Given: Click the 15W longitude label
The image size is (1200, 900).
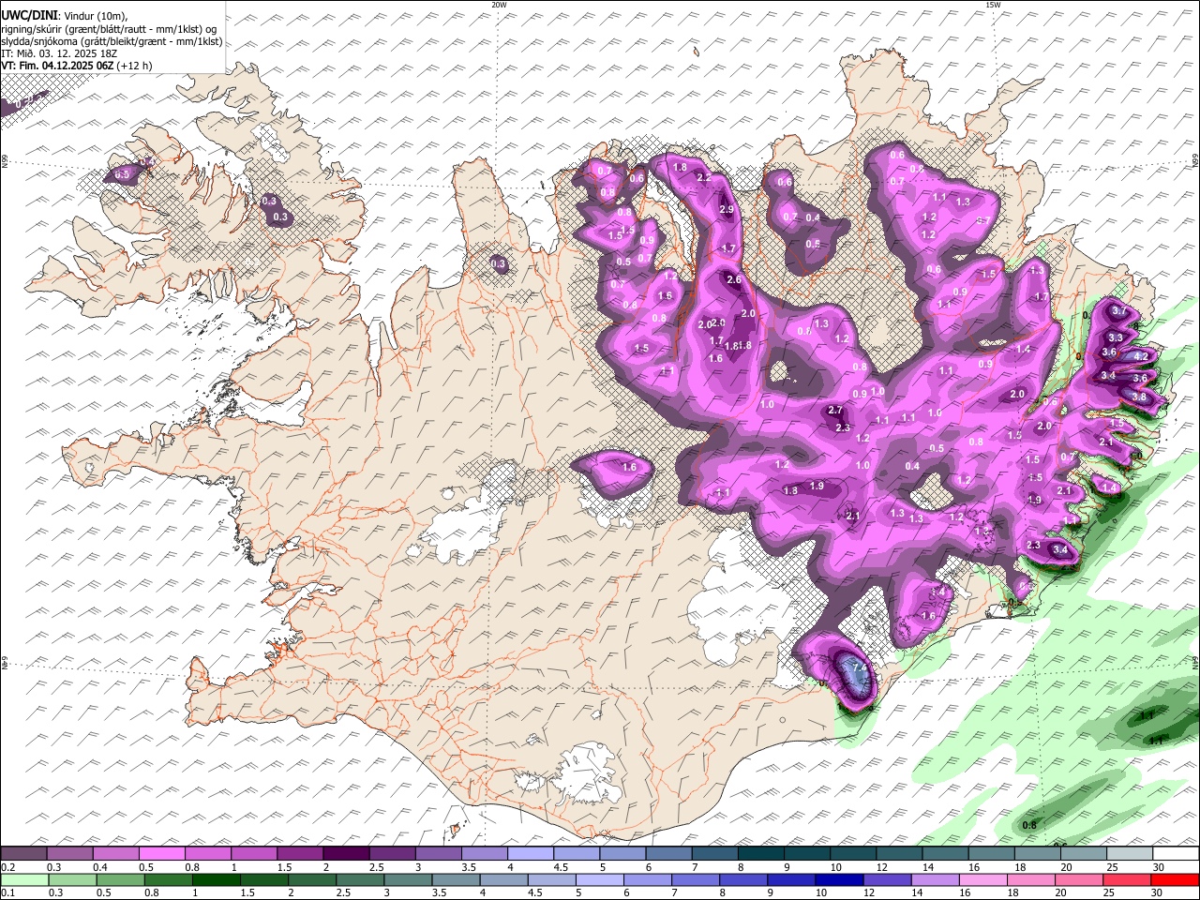Looking at the screenshot, I should (993, 5).
